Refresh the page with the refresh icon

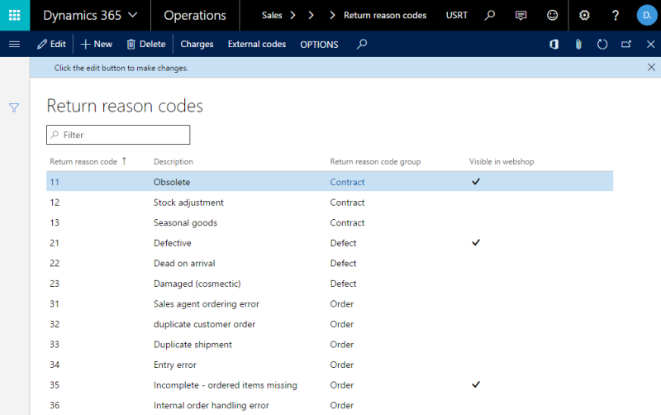[602, 45]
